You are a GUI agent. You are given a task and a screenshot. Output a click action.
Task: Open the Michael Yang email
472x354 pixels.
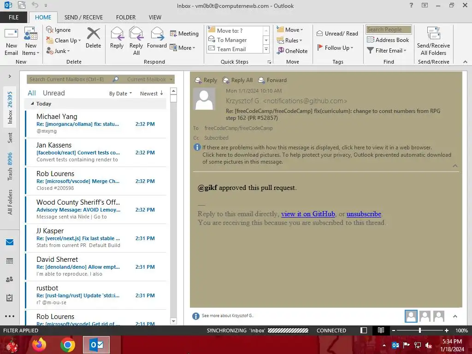tap(96, 124)
